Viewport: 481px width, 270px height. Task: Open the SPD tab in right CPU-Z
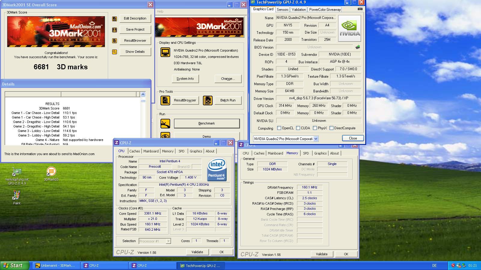tap(306, 153)
